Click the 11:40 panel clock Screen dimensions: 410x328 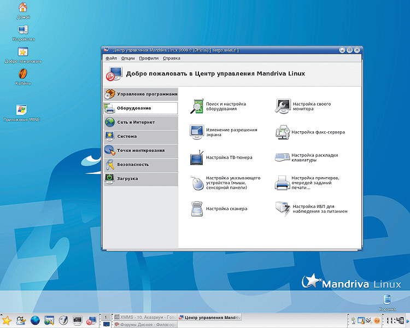click(x=395, y=320)
